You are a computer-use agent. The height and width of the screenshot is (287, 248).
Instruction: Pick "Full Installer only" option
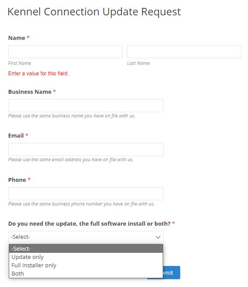point(86,266)
